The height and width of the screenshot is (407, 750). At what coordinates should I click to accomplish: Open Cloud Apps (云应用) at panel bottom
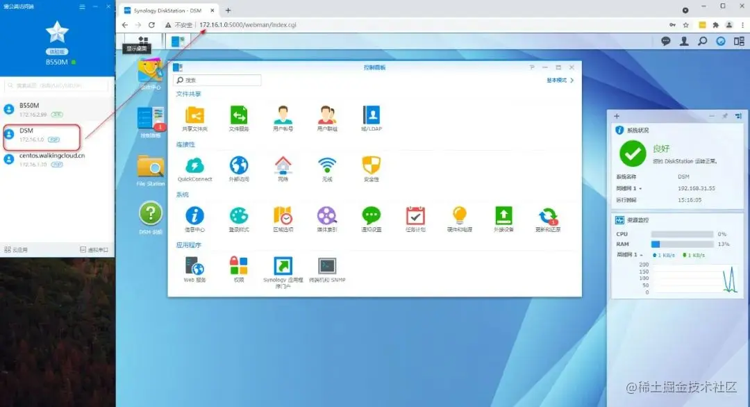[16, 249]
